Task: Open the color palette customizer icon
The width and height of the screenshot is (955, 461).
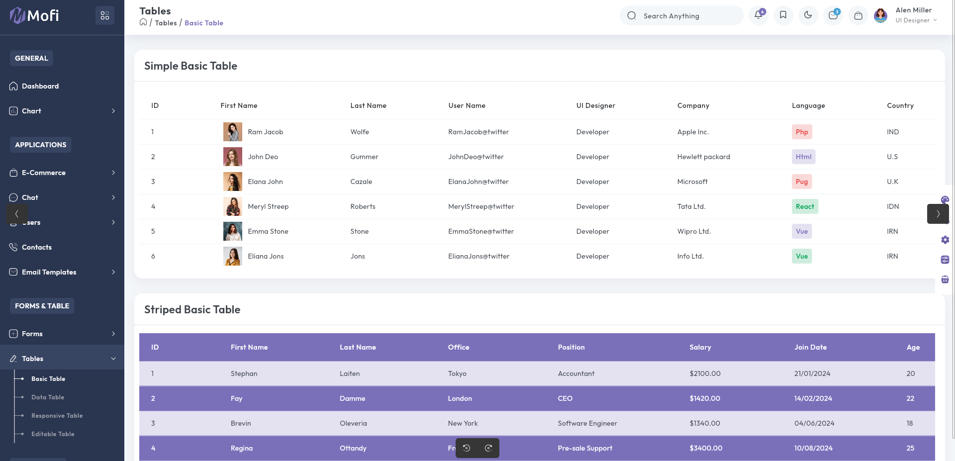Action: [945, 199]
